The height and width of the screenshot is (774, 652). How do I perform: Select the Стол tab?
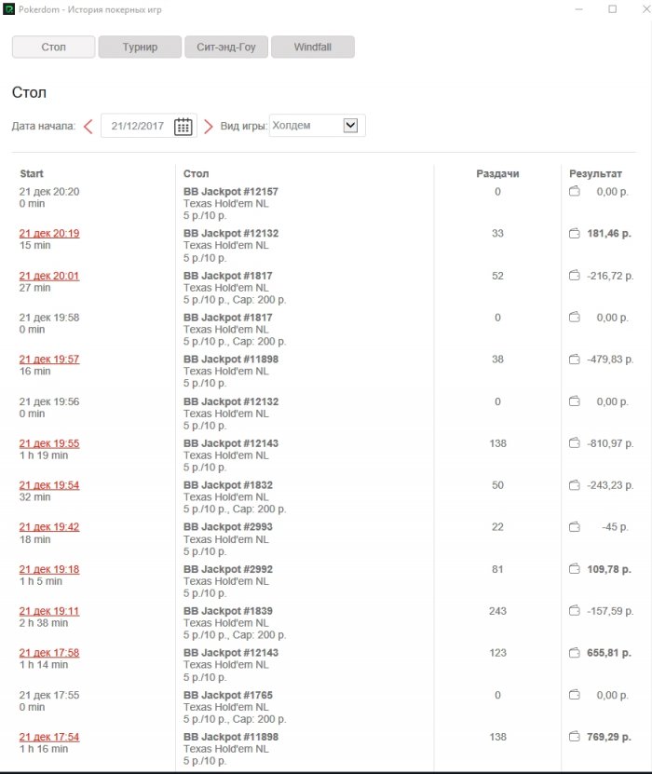click(54, 48)
